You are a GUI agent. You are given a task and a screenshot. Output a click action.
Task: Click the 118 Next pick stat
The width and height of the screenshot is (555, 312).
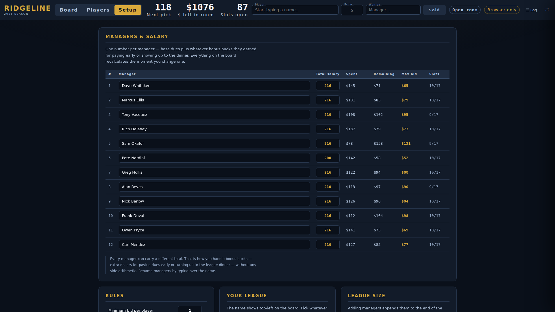pos(159,10)
